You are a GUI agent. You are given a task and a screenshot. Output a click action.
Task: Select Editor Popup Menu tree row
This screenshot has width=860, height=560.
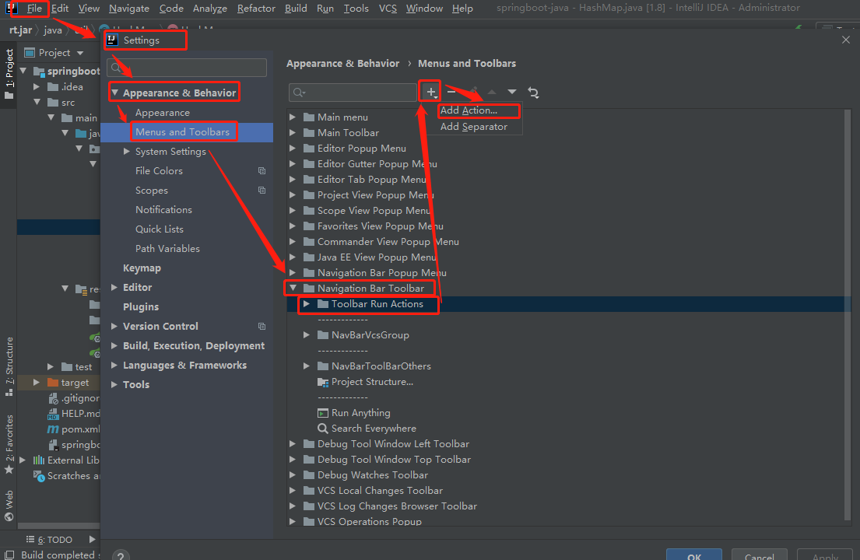(x=361, y=149)
